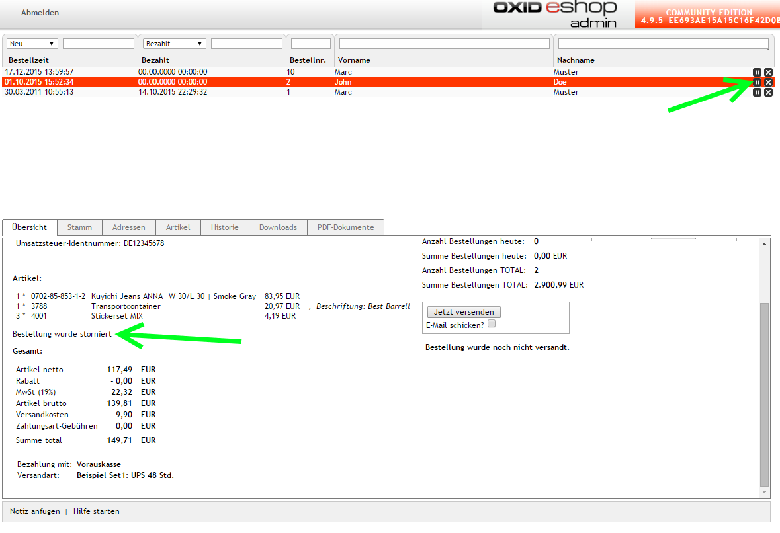Image resolution: width=780 pixels, height=533 pixels.
Task: Select the order dated 30.03.2011 10:55:13
Action: (x=39, y=92)
